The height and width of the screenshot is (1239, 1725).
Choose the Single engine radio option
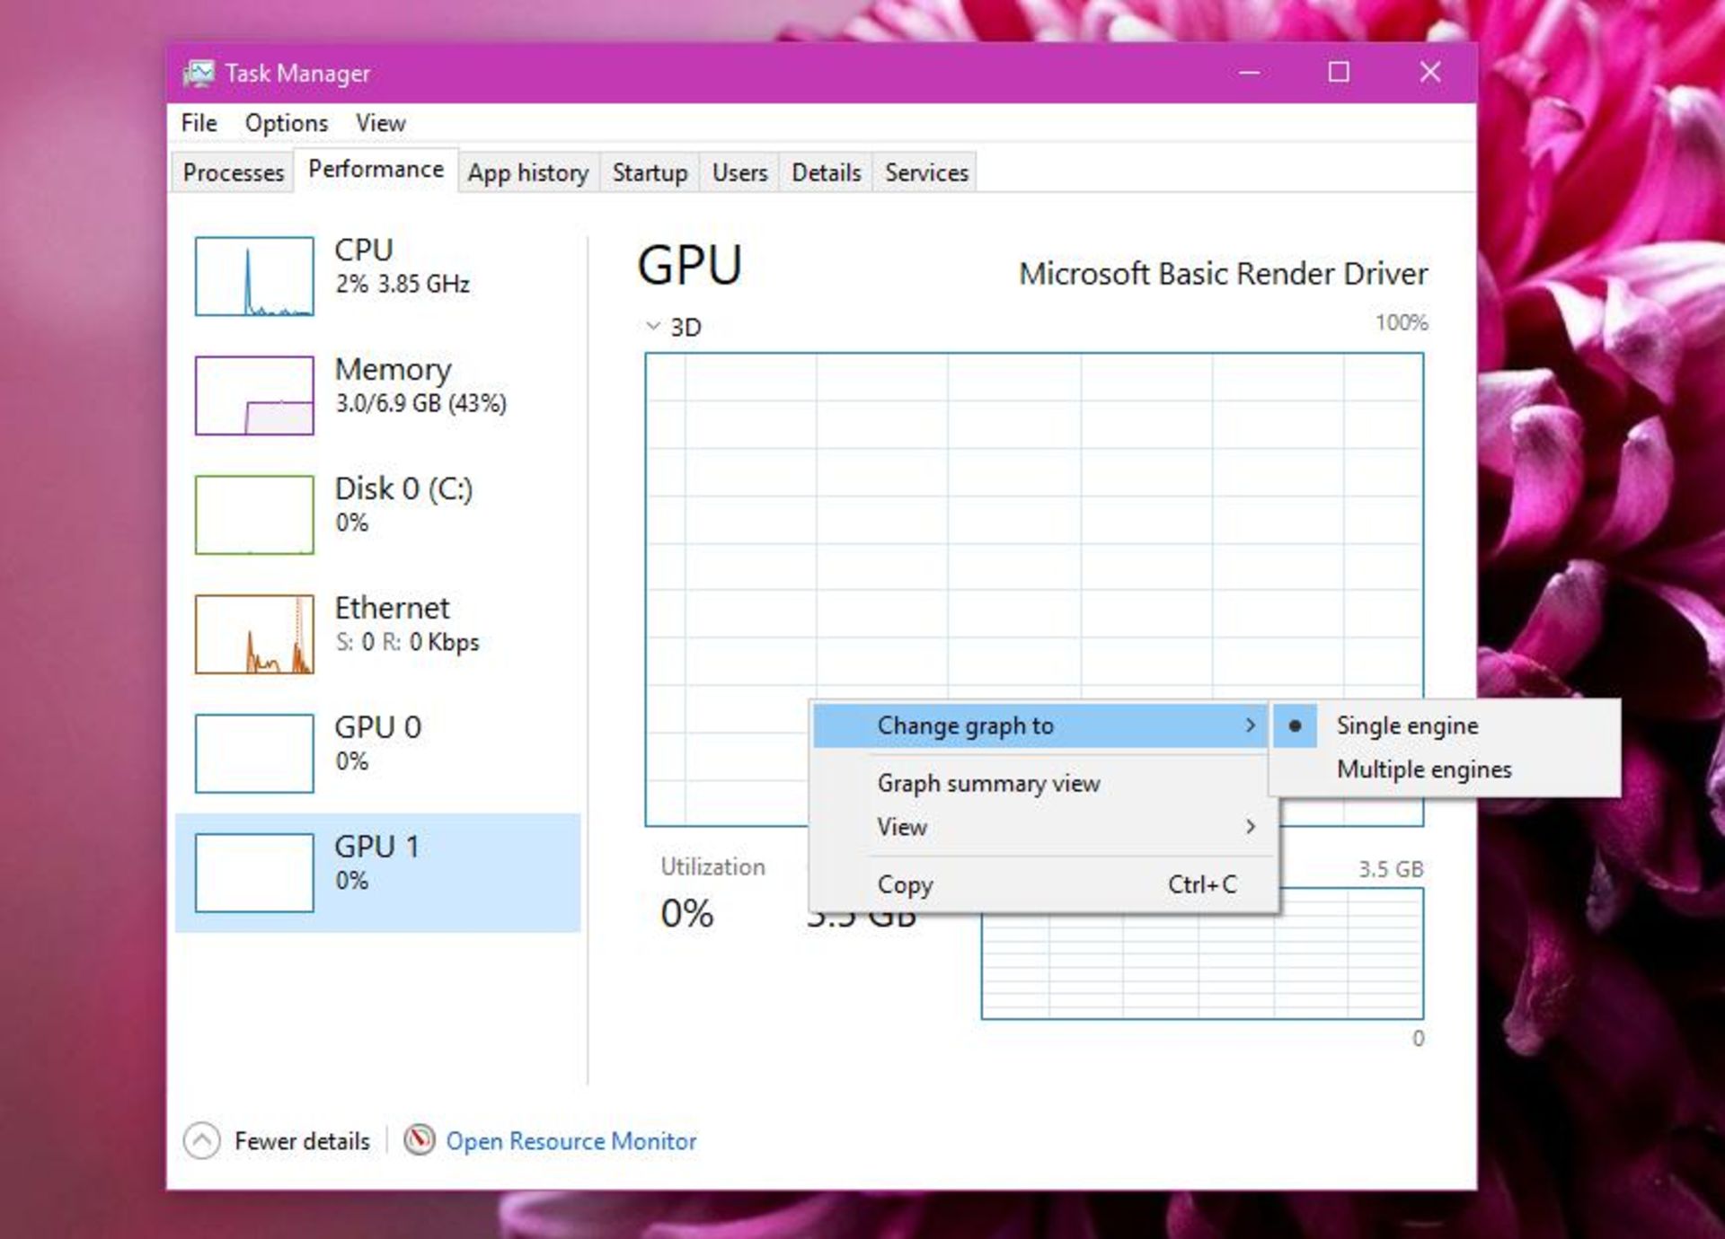(1406, 725)
